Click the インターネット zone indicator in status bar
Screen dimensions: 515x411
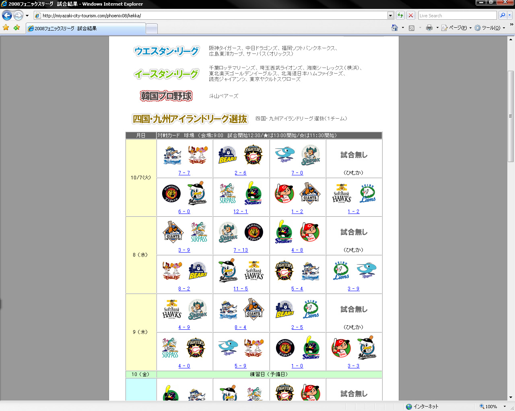(422, 407)
